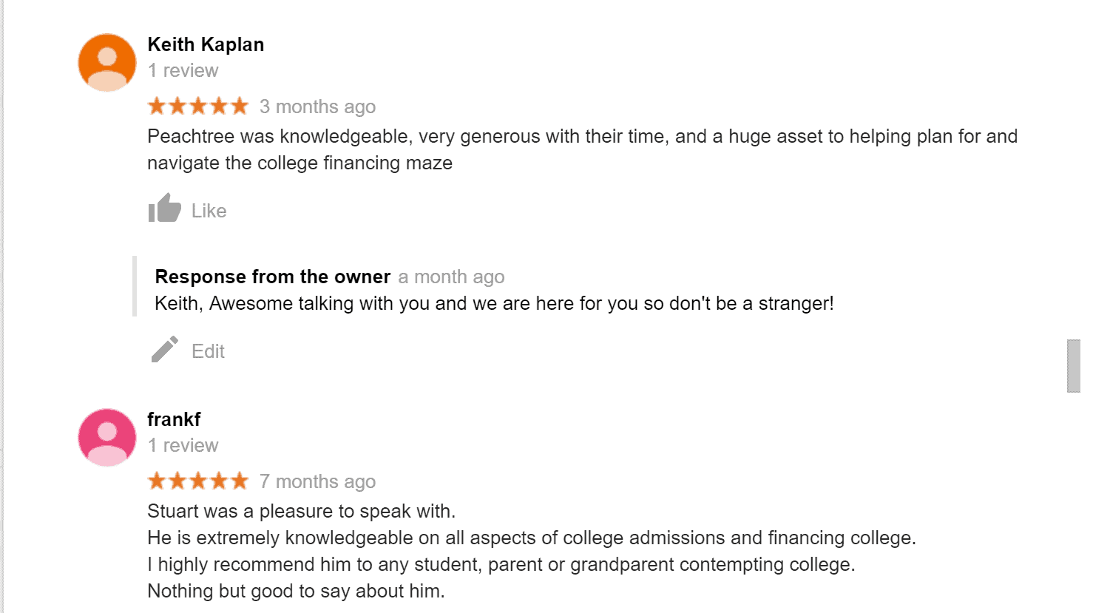Click the pencil icon below the owner response
This screenshot has width=1110, height=613.
click(x=164, y=350)
